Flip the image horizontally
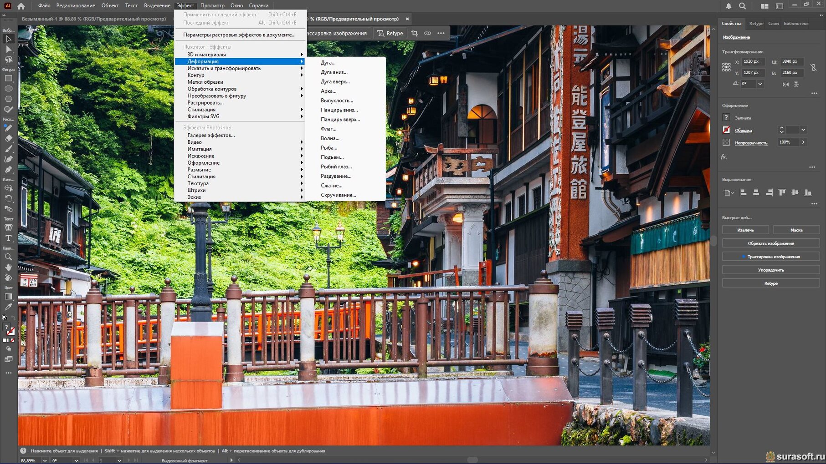This screenshot has height=464, width=826. click(x=785, y=84)
